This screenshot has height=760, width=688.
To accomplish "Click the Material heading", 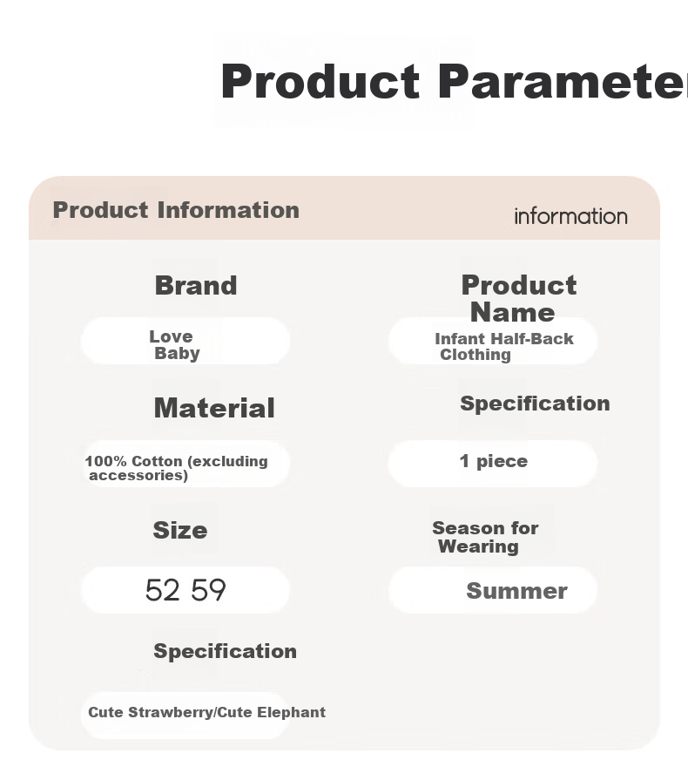I will click(214, 408).
